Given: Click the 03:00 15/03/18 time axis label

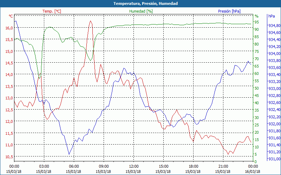Looking at the screenshot, I should point(44,169).
